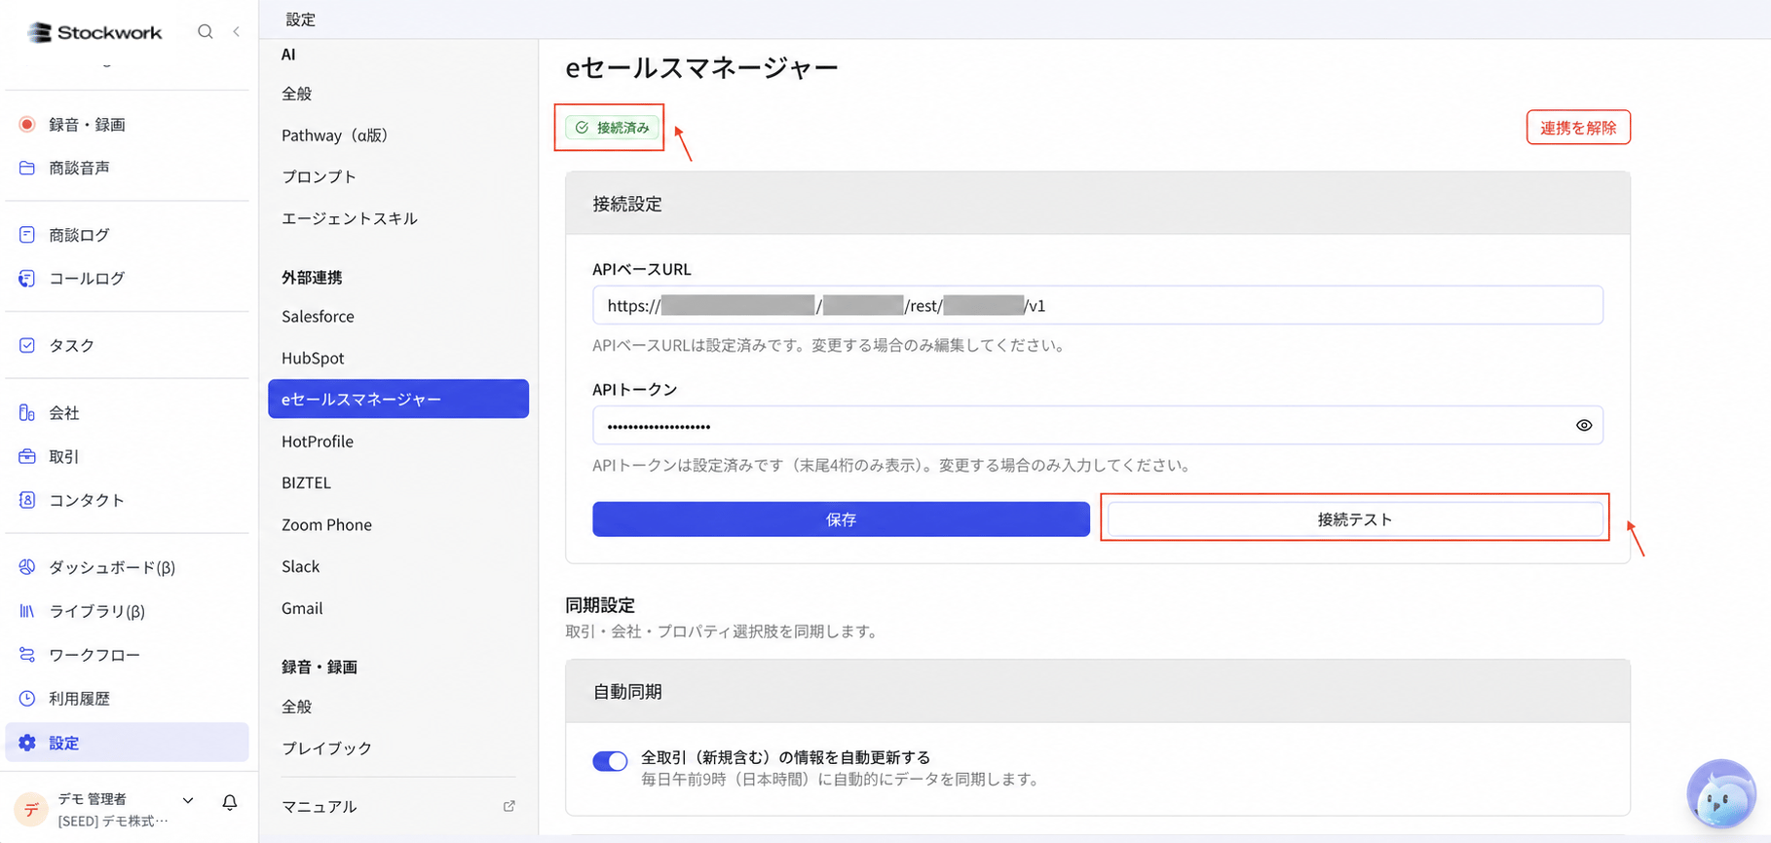The image size is (1771, 843).
Task: Click the デ user avatar
Action: 31,809
